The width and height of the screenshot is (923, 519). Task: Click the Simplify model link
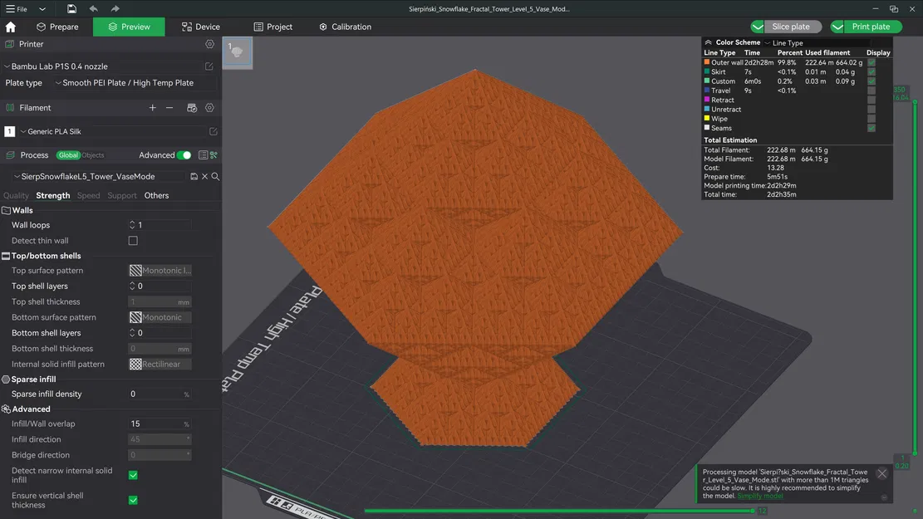click(759, 496)
